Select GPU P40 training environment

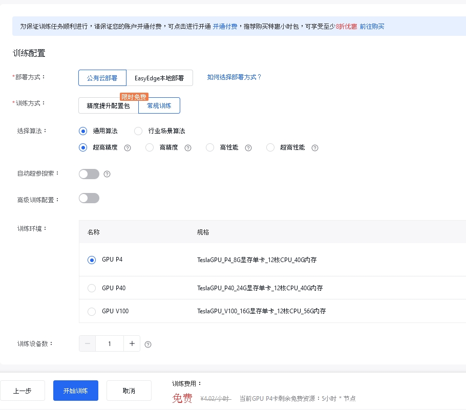(x=92, y=288)
